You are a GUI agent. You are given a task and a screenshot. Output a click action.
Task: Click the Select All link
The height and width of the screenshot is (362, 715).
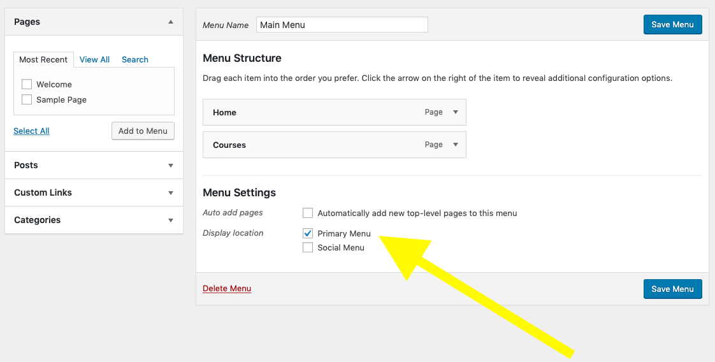31,131
